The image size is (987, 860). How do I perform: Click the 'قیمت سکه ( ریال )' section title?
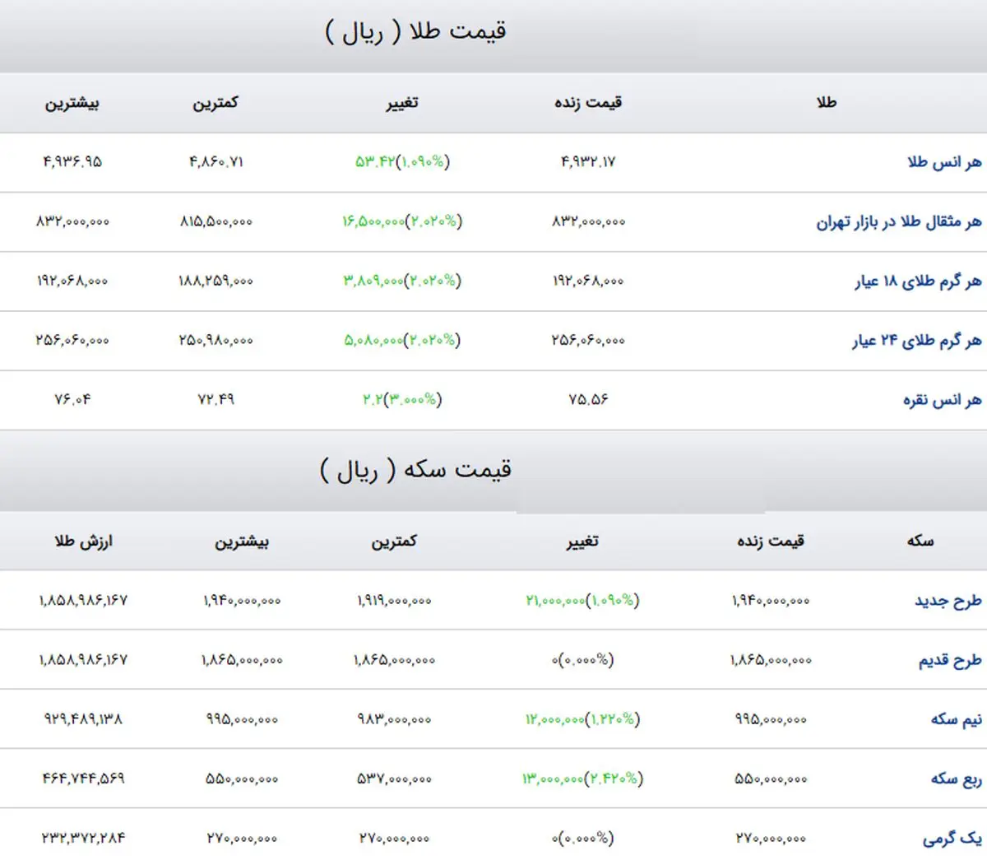tap(415, 470)
